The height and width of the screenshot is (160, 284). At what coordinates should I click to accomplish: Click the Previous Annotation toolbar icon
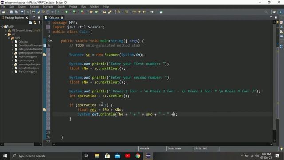click(126, 12)
